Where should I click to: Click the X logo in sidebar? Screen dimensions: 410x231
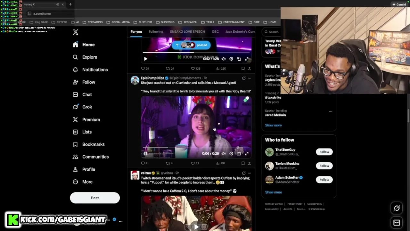coord(76,32)
